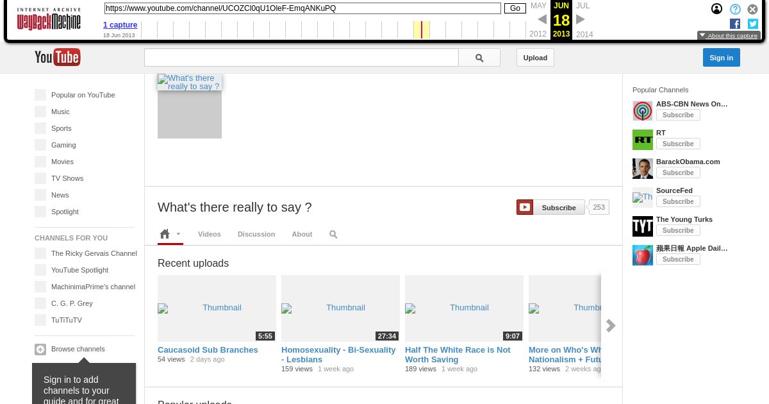Select highlighted capture on timeline
Screen dimensions: 769x404
(421, 29)
